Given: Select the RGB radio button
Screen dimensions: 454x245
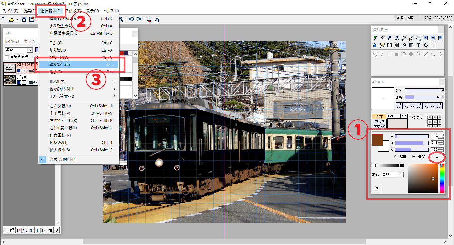Looking at the screenshot, I should pyautogui.click(x=396, y=156).
